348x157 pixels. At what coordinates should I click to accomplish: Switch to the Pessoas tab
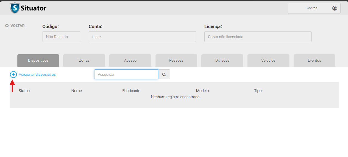(x=176, y=60)
